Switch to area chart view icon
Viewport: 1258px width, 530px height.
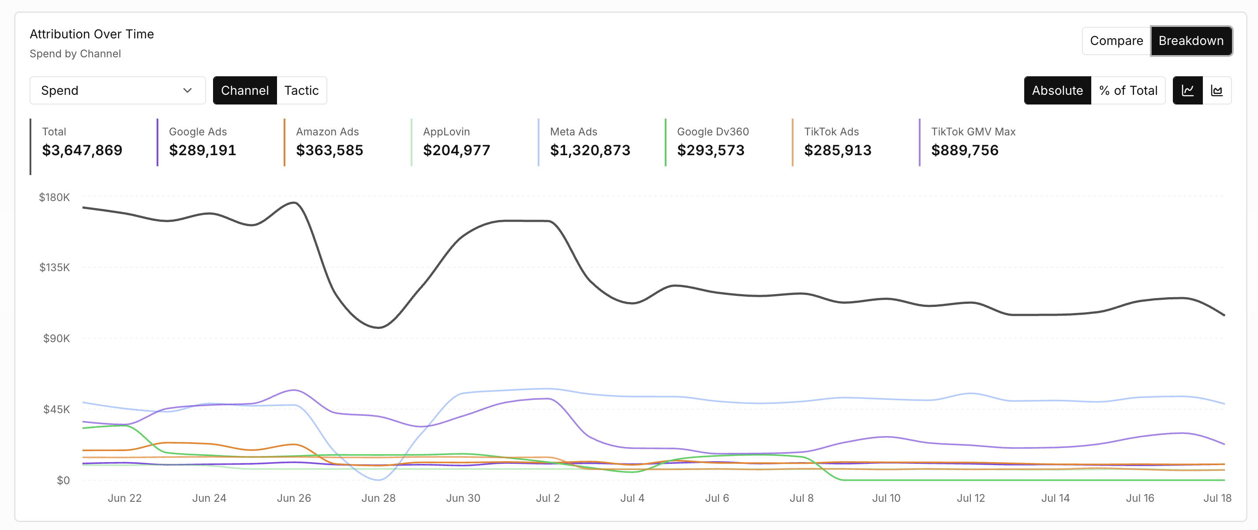pos(1217,90)
